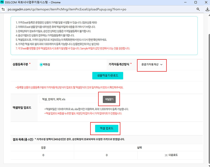The image size is (210, 167).
Task: Click the URL in the address bar
Action: [x=67, y=9]
